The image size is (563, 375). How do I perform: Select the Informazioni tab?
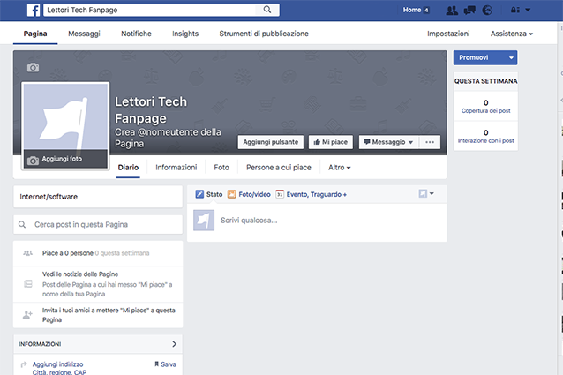pyautogui.click(x=176, y=168)
